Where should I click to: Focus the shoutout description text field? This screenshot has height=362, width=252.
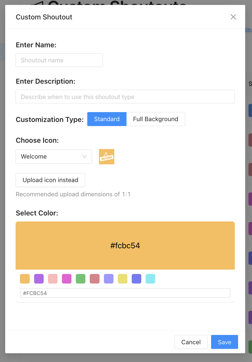[x=125, y=97]
